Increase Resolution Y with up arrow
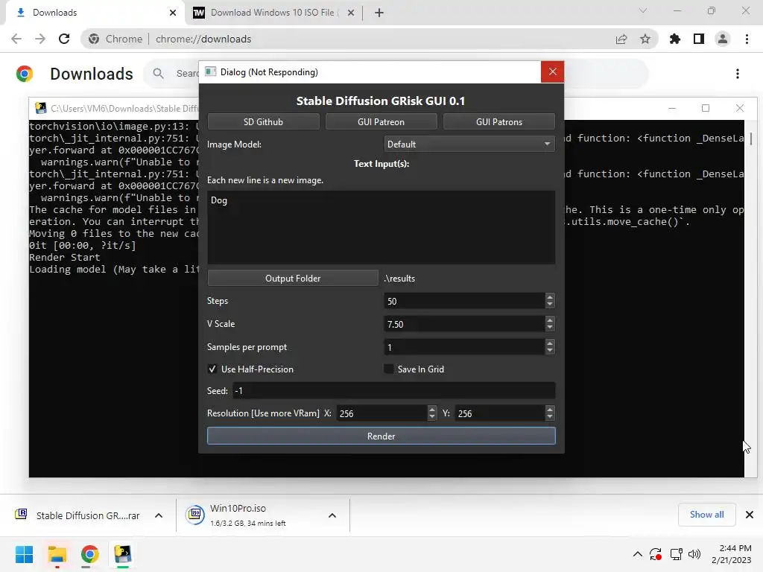The height and width of the screenshot is (572, 763). [x=550, y=409]
